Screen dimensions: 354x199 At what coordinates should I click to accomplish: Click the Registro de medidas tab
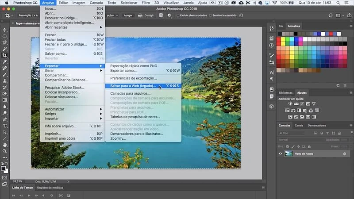(x=50, y=188)
